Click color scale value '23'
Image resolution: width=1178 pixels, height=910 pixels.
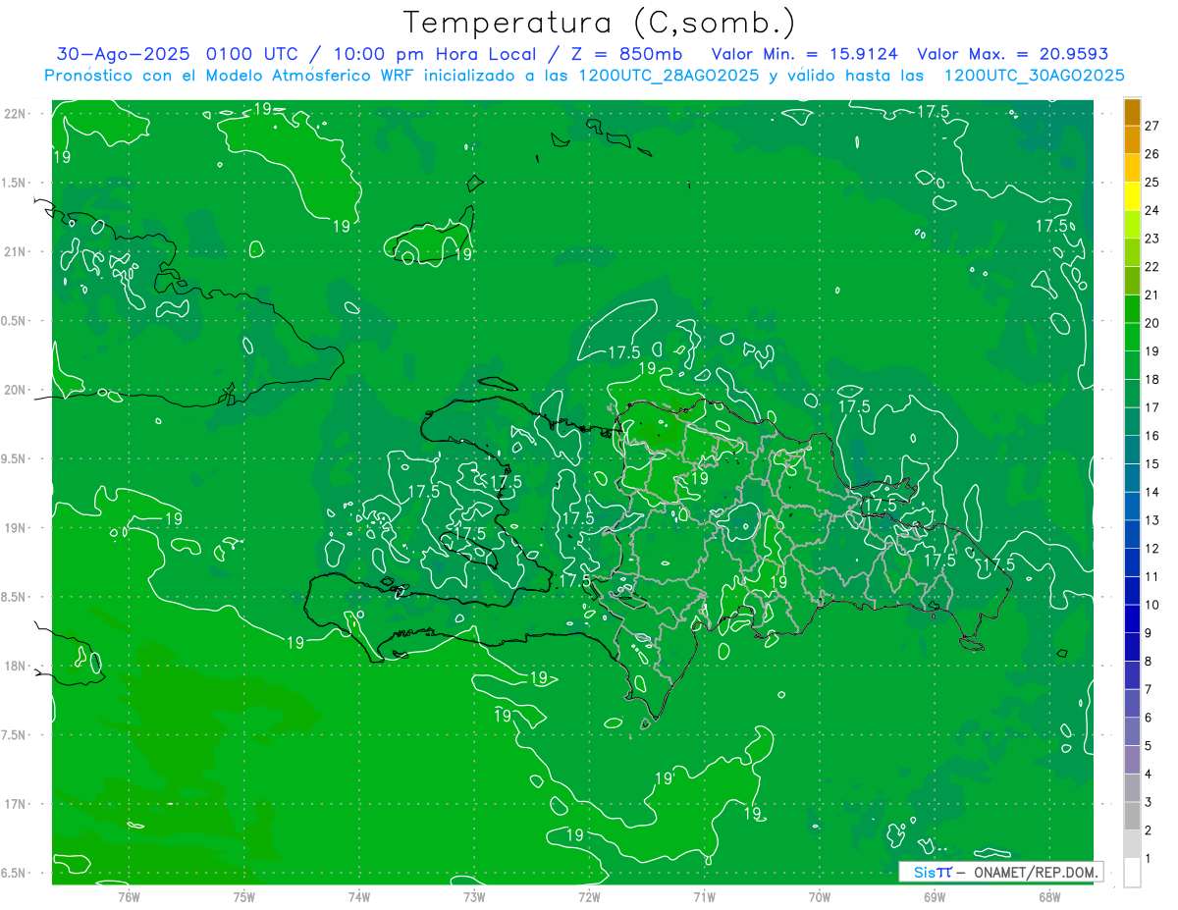pyautogui.click(x=1151, y=239)
